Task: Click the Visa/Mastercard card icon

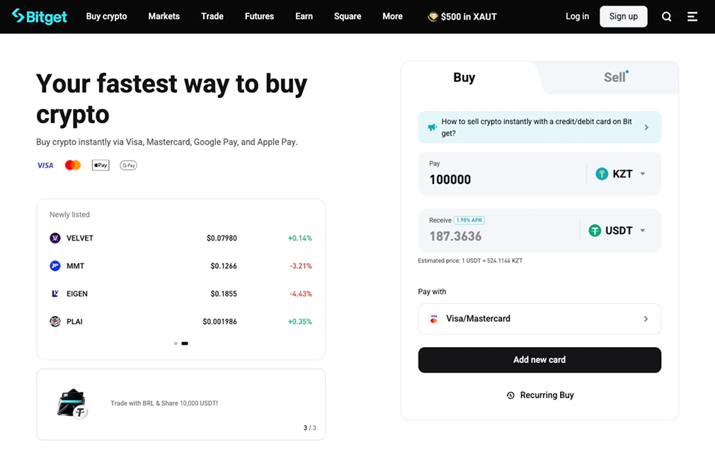Action: coord(434,319)
